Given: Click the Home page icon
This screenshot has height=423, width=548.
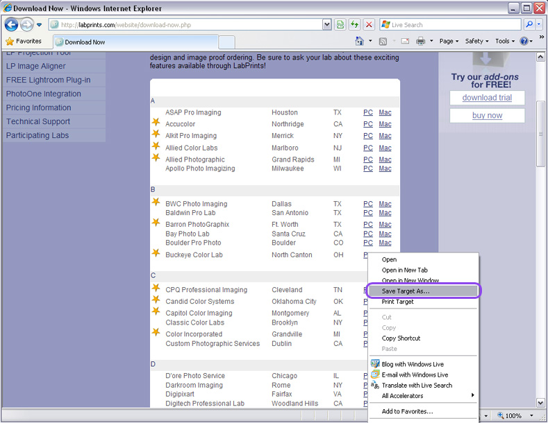Looking at the screenshot, I should [359, 41].
